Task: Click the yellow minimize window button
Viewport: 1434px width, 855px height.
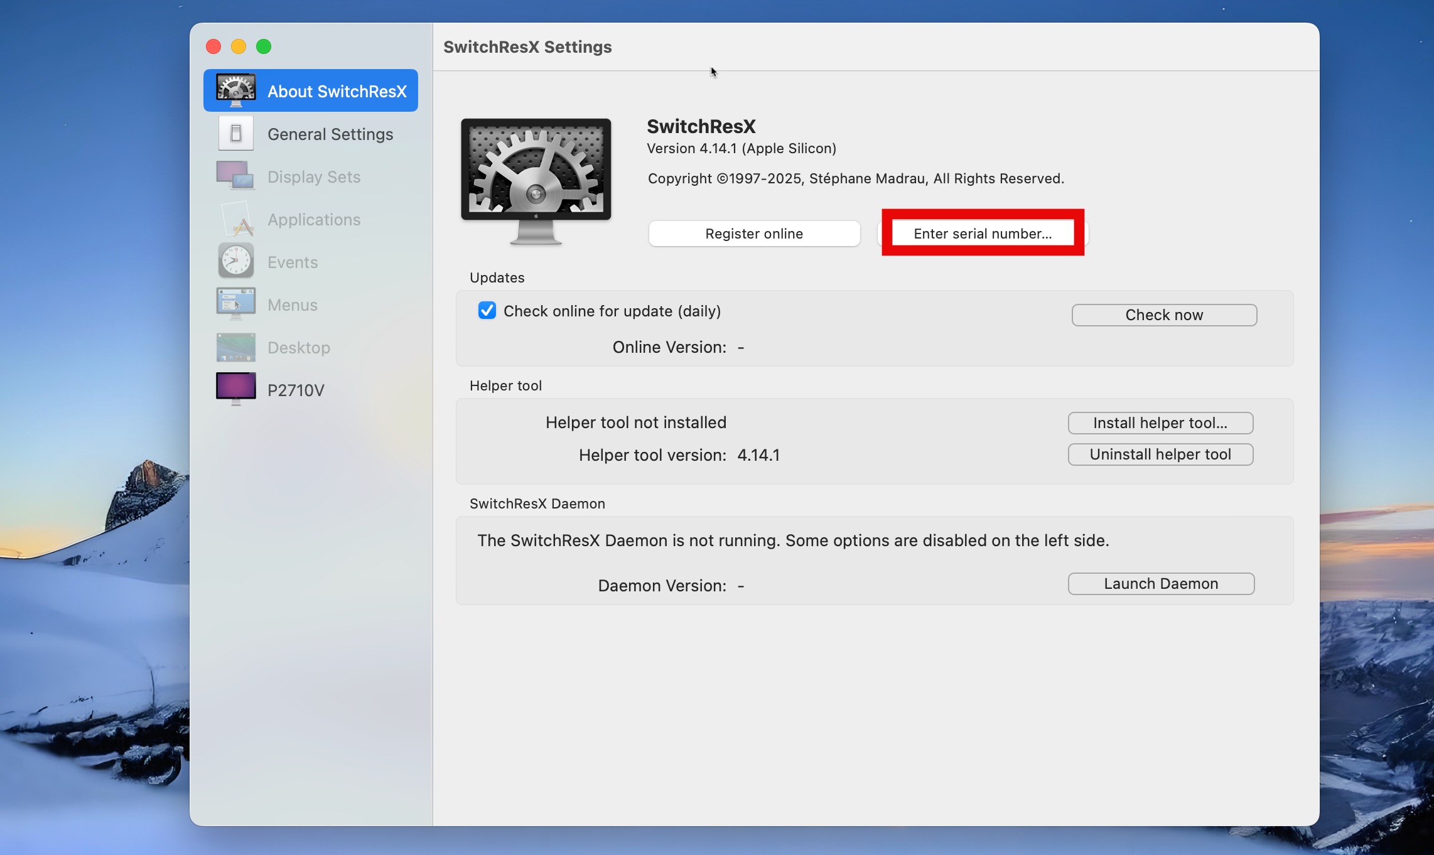Action: tap(239, 46)
